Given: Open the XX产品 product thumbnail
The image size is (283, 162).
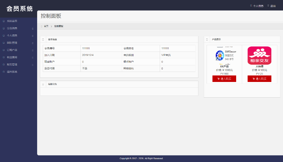Looking at the screenshot, I should [224, 55].
